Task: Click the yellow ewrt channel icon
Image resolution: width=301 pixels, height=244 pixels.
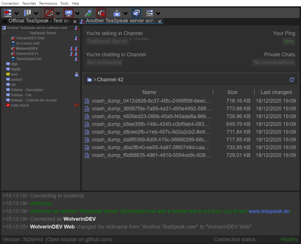Action: pyautogui.click(x=8, y=74)
